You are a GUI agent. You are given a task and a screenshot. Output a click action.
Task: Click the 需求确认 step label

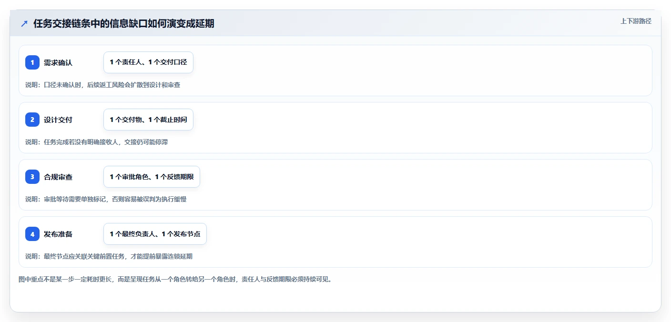tap(58, 62)
